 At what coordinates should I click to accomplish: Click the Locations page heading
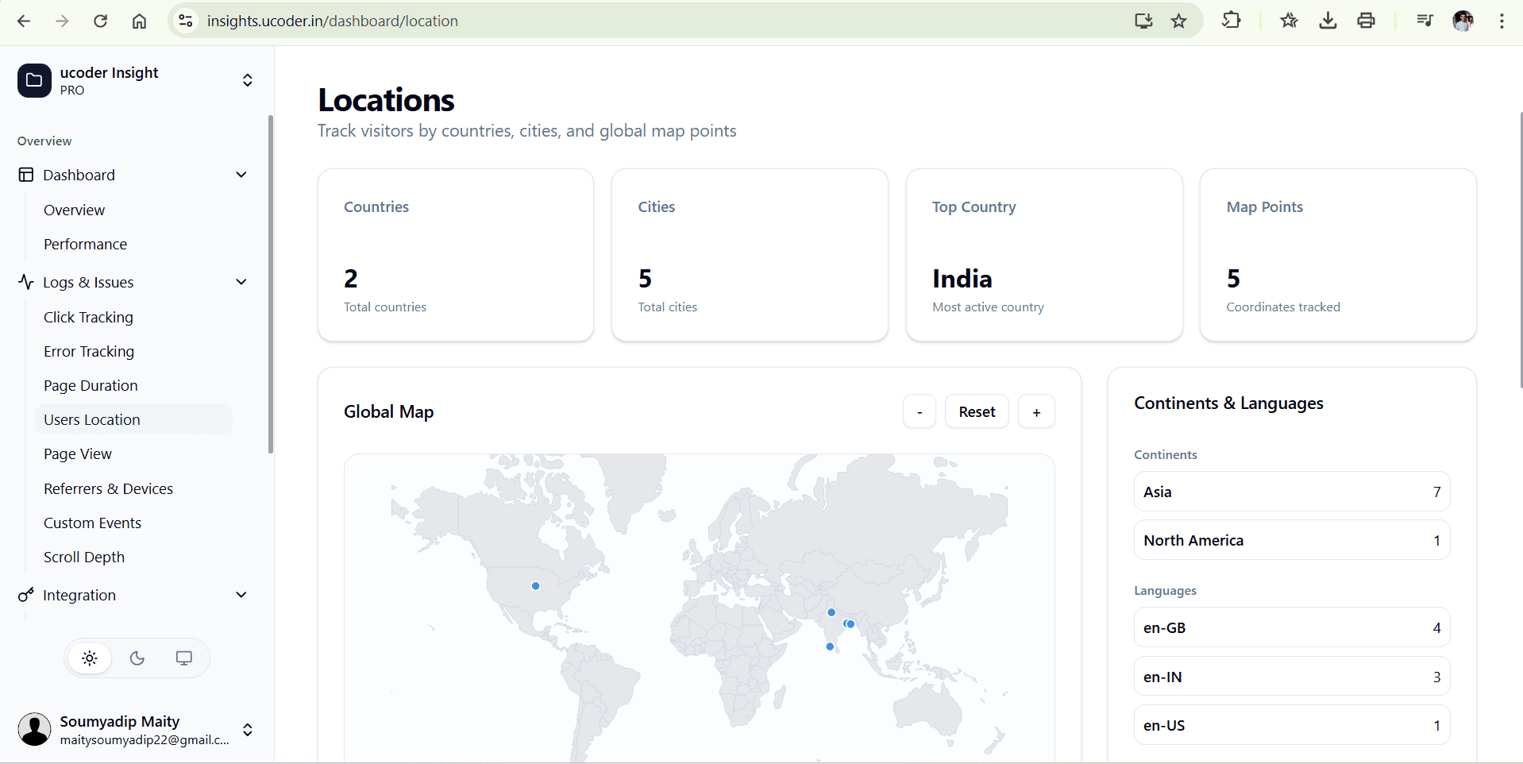click(386, 100)
